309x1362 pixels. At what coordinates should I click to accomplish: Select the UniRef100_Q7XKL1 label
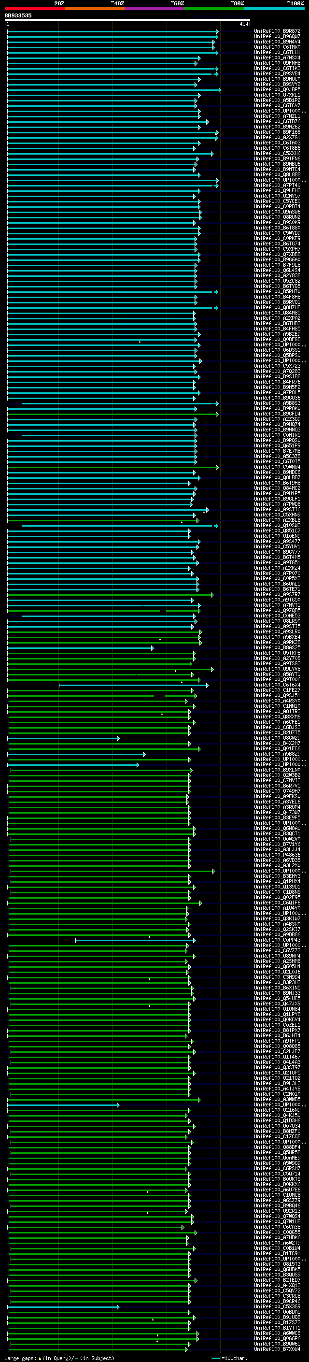pos(277,95)
